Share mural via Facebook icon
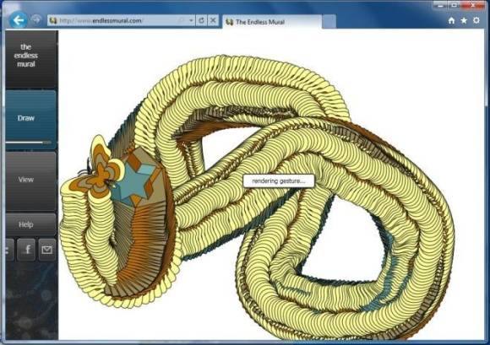The height and width of the screenshot is (345, 490). 26,250
